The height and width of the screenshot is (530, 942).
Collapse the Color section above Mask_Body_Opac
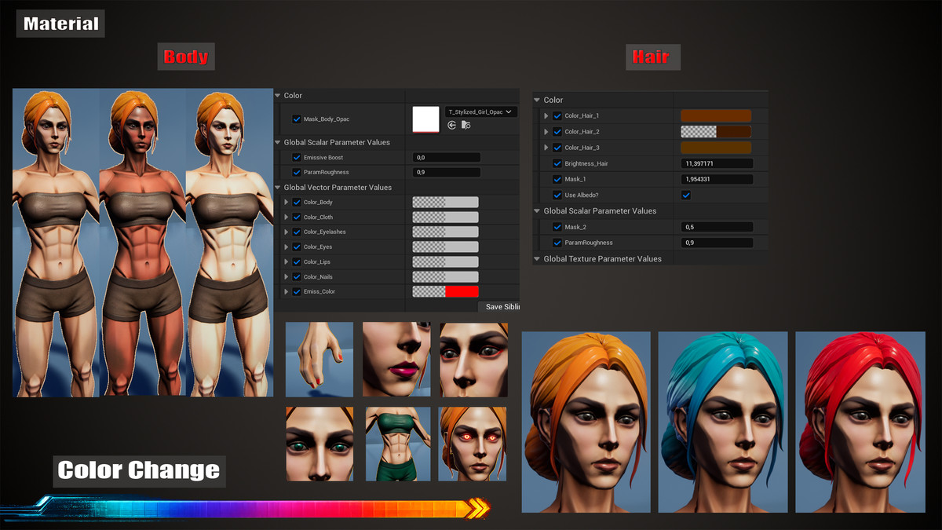click(x=279, y=96)
